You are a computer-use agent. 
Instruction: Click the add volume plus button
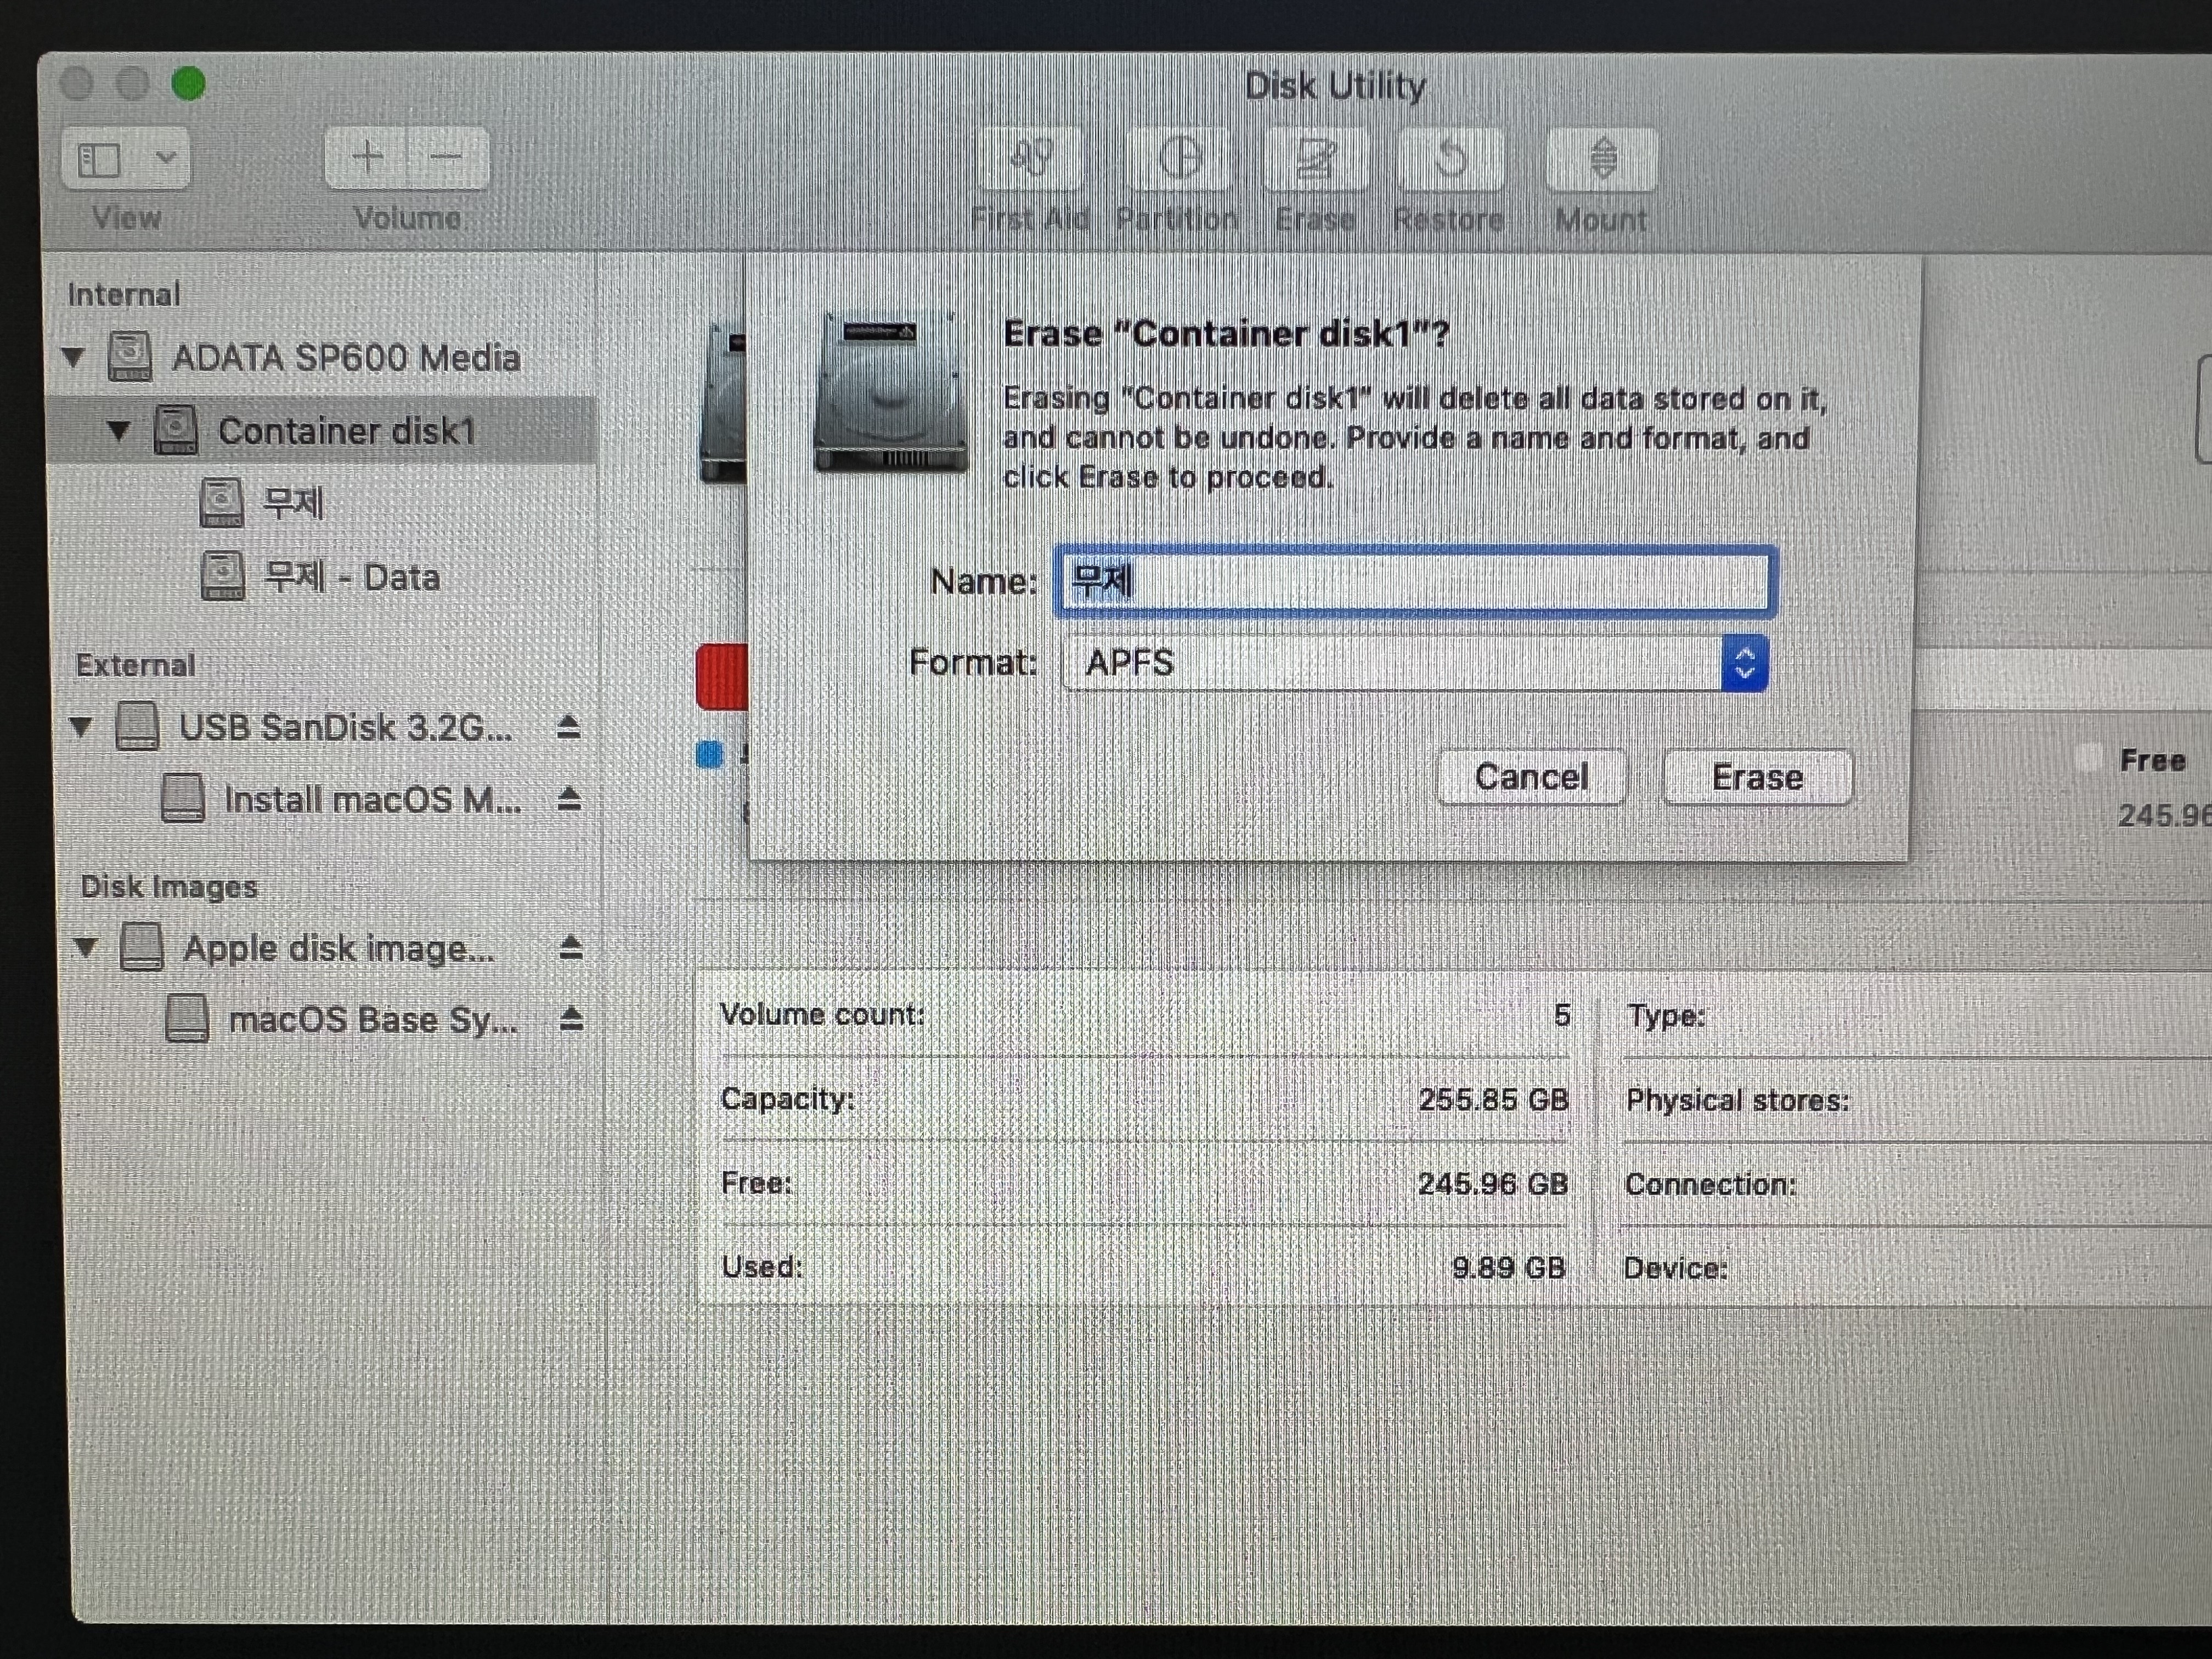click(x=367, y=157)
